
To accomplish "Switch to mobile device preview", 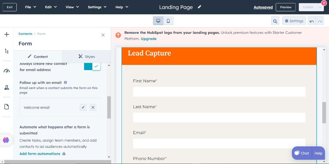I will (x=168, y=21).
